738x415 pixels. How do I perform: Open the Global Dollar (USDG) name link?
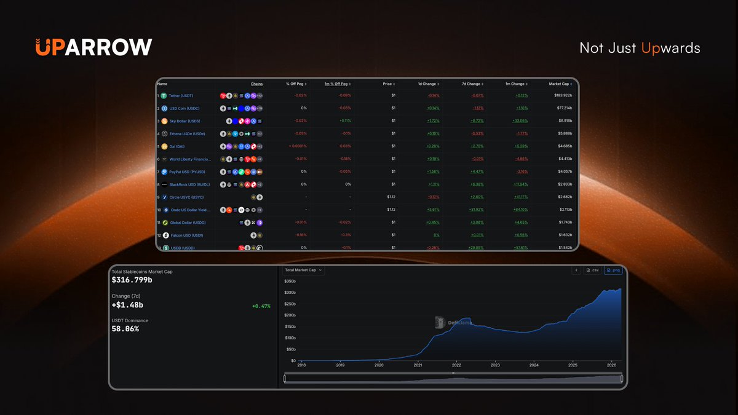(x=188, y=223)
